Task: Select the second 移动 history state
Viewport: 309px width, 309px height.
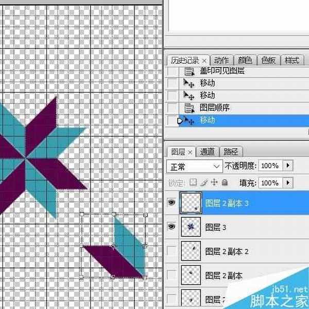Action: pos(244,96)
